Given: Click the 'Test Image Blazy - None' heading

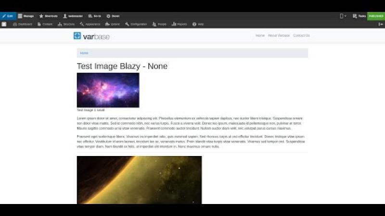Looking at the screenshot, I should [x=122, y=66].
